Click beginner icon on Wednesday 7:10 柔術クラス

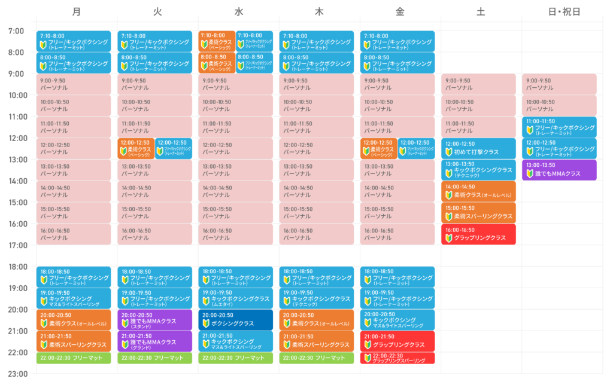[x=204, y=44]
